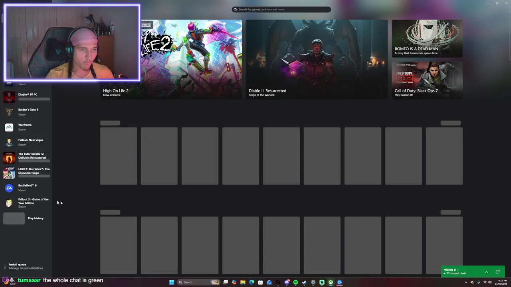Open Diablo IV PC icon in sidebar
This screenshot has height=287, width=511.
pyautogui.click(x=9, y=97)
